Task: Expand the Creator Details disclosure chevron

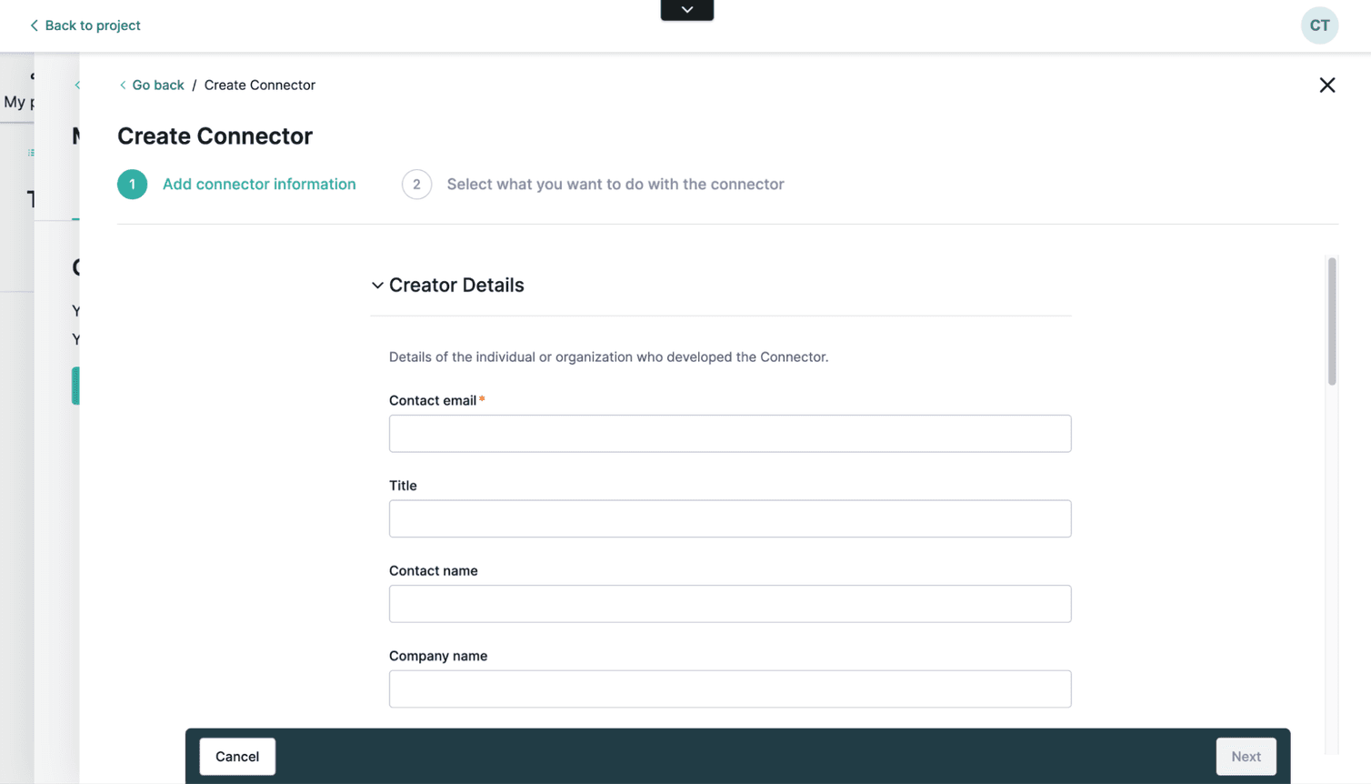Action: pos(376,285)
